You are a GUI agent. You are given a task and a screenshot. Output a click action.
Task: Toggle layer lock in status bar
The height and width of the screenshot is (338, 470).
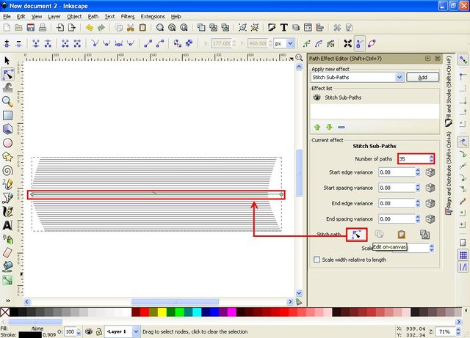click(99, 331)
